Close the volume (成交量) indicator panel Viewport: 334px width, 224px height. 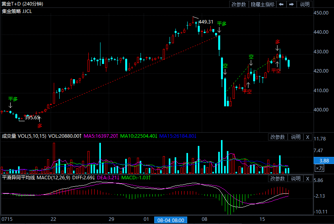pos(308,137)
